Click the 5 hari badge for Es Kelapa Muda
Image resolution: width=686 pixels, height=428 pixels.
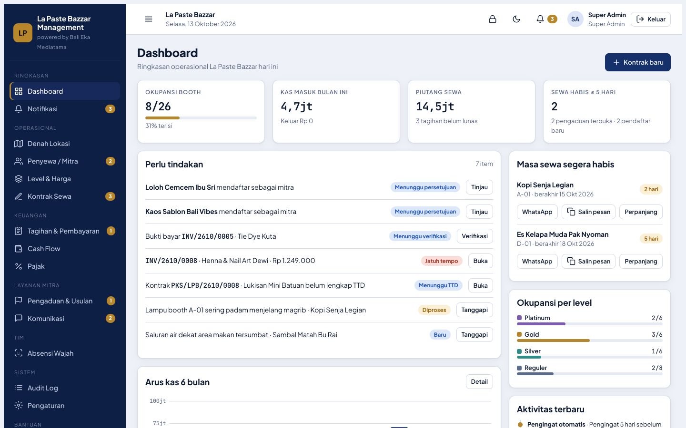pos(651,239)
